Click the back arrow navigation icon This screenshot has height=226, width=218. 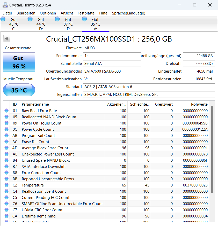pyautogui.click(x=7, y=38)
